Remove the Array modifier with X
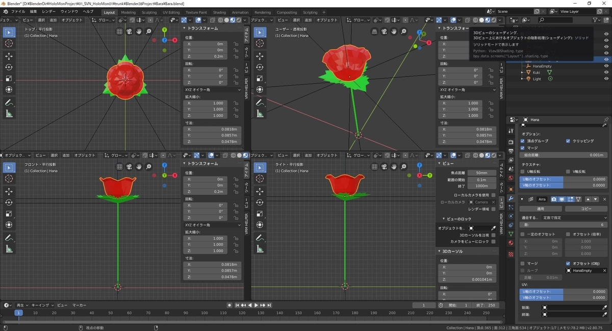The height and width of the screenshot is (331, 612). (x=605, y=199)
